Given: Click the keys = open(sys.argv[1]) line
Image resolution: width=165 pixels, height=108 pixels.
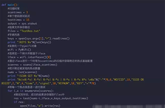Looking at the screenshot, I should 38,39.
